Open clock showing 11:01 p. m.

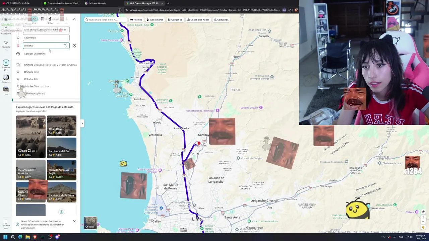pyautogui.click(x=421, y=237)
